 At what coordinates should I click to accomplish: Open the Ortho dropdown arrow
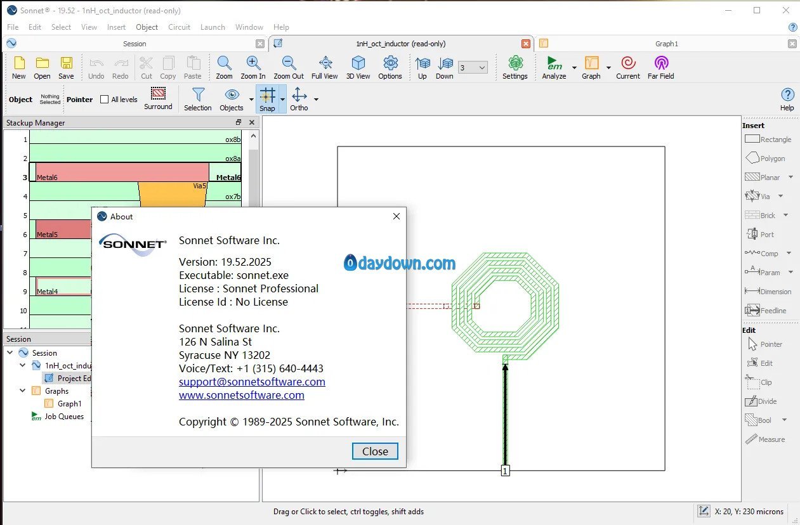[x=316, y=100]
